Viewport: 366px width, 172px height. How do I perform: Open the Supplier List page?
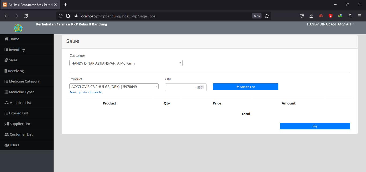coord(27,124)
